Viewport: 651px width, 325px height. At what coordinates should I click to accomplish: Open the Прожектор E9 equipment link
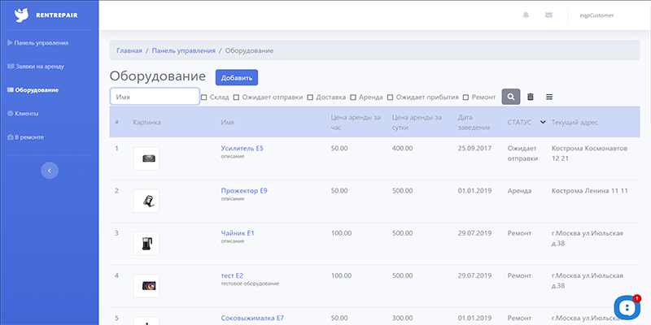pos(244,191)
